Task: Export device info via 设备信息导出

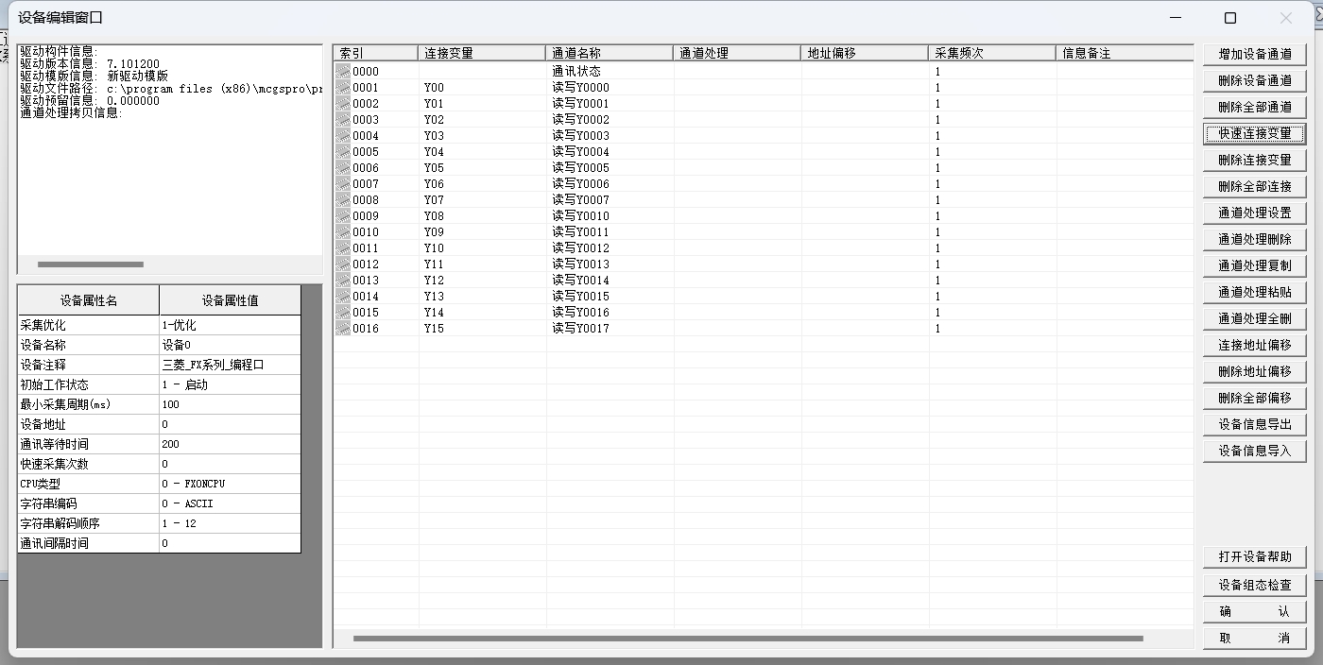Action: pos(1254,424)
